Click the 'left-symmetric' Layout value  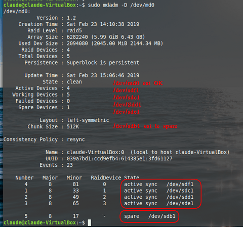[88, 120]
